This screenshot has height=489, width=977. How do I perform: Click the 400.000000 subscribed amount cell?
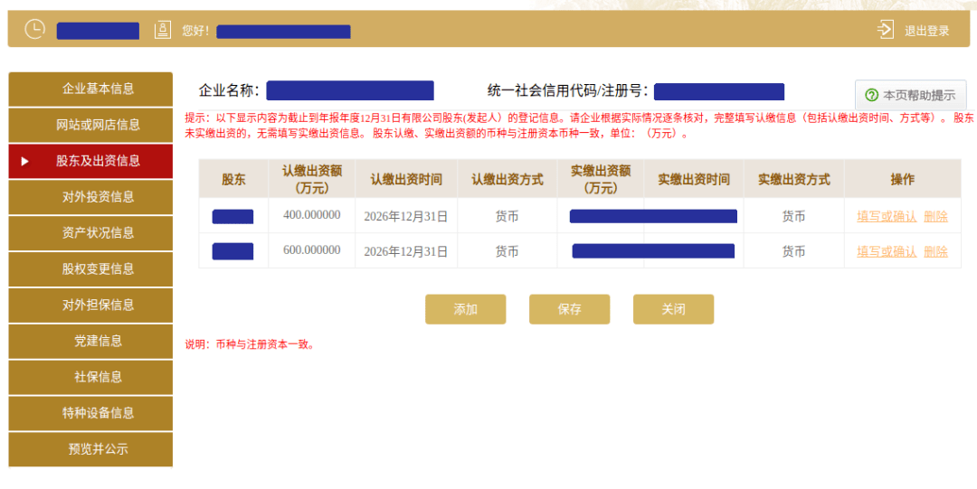[x=311, y=215]
